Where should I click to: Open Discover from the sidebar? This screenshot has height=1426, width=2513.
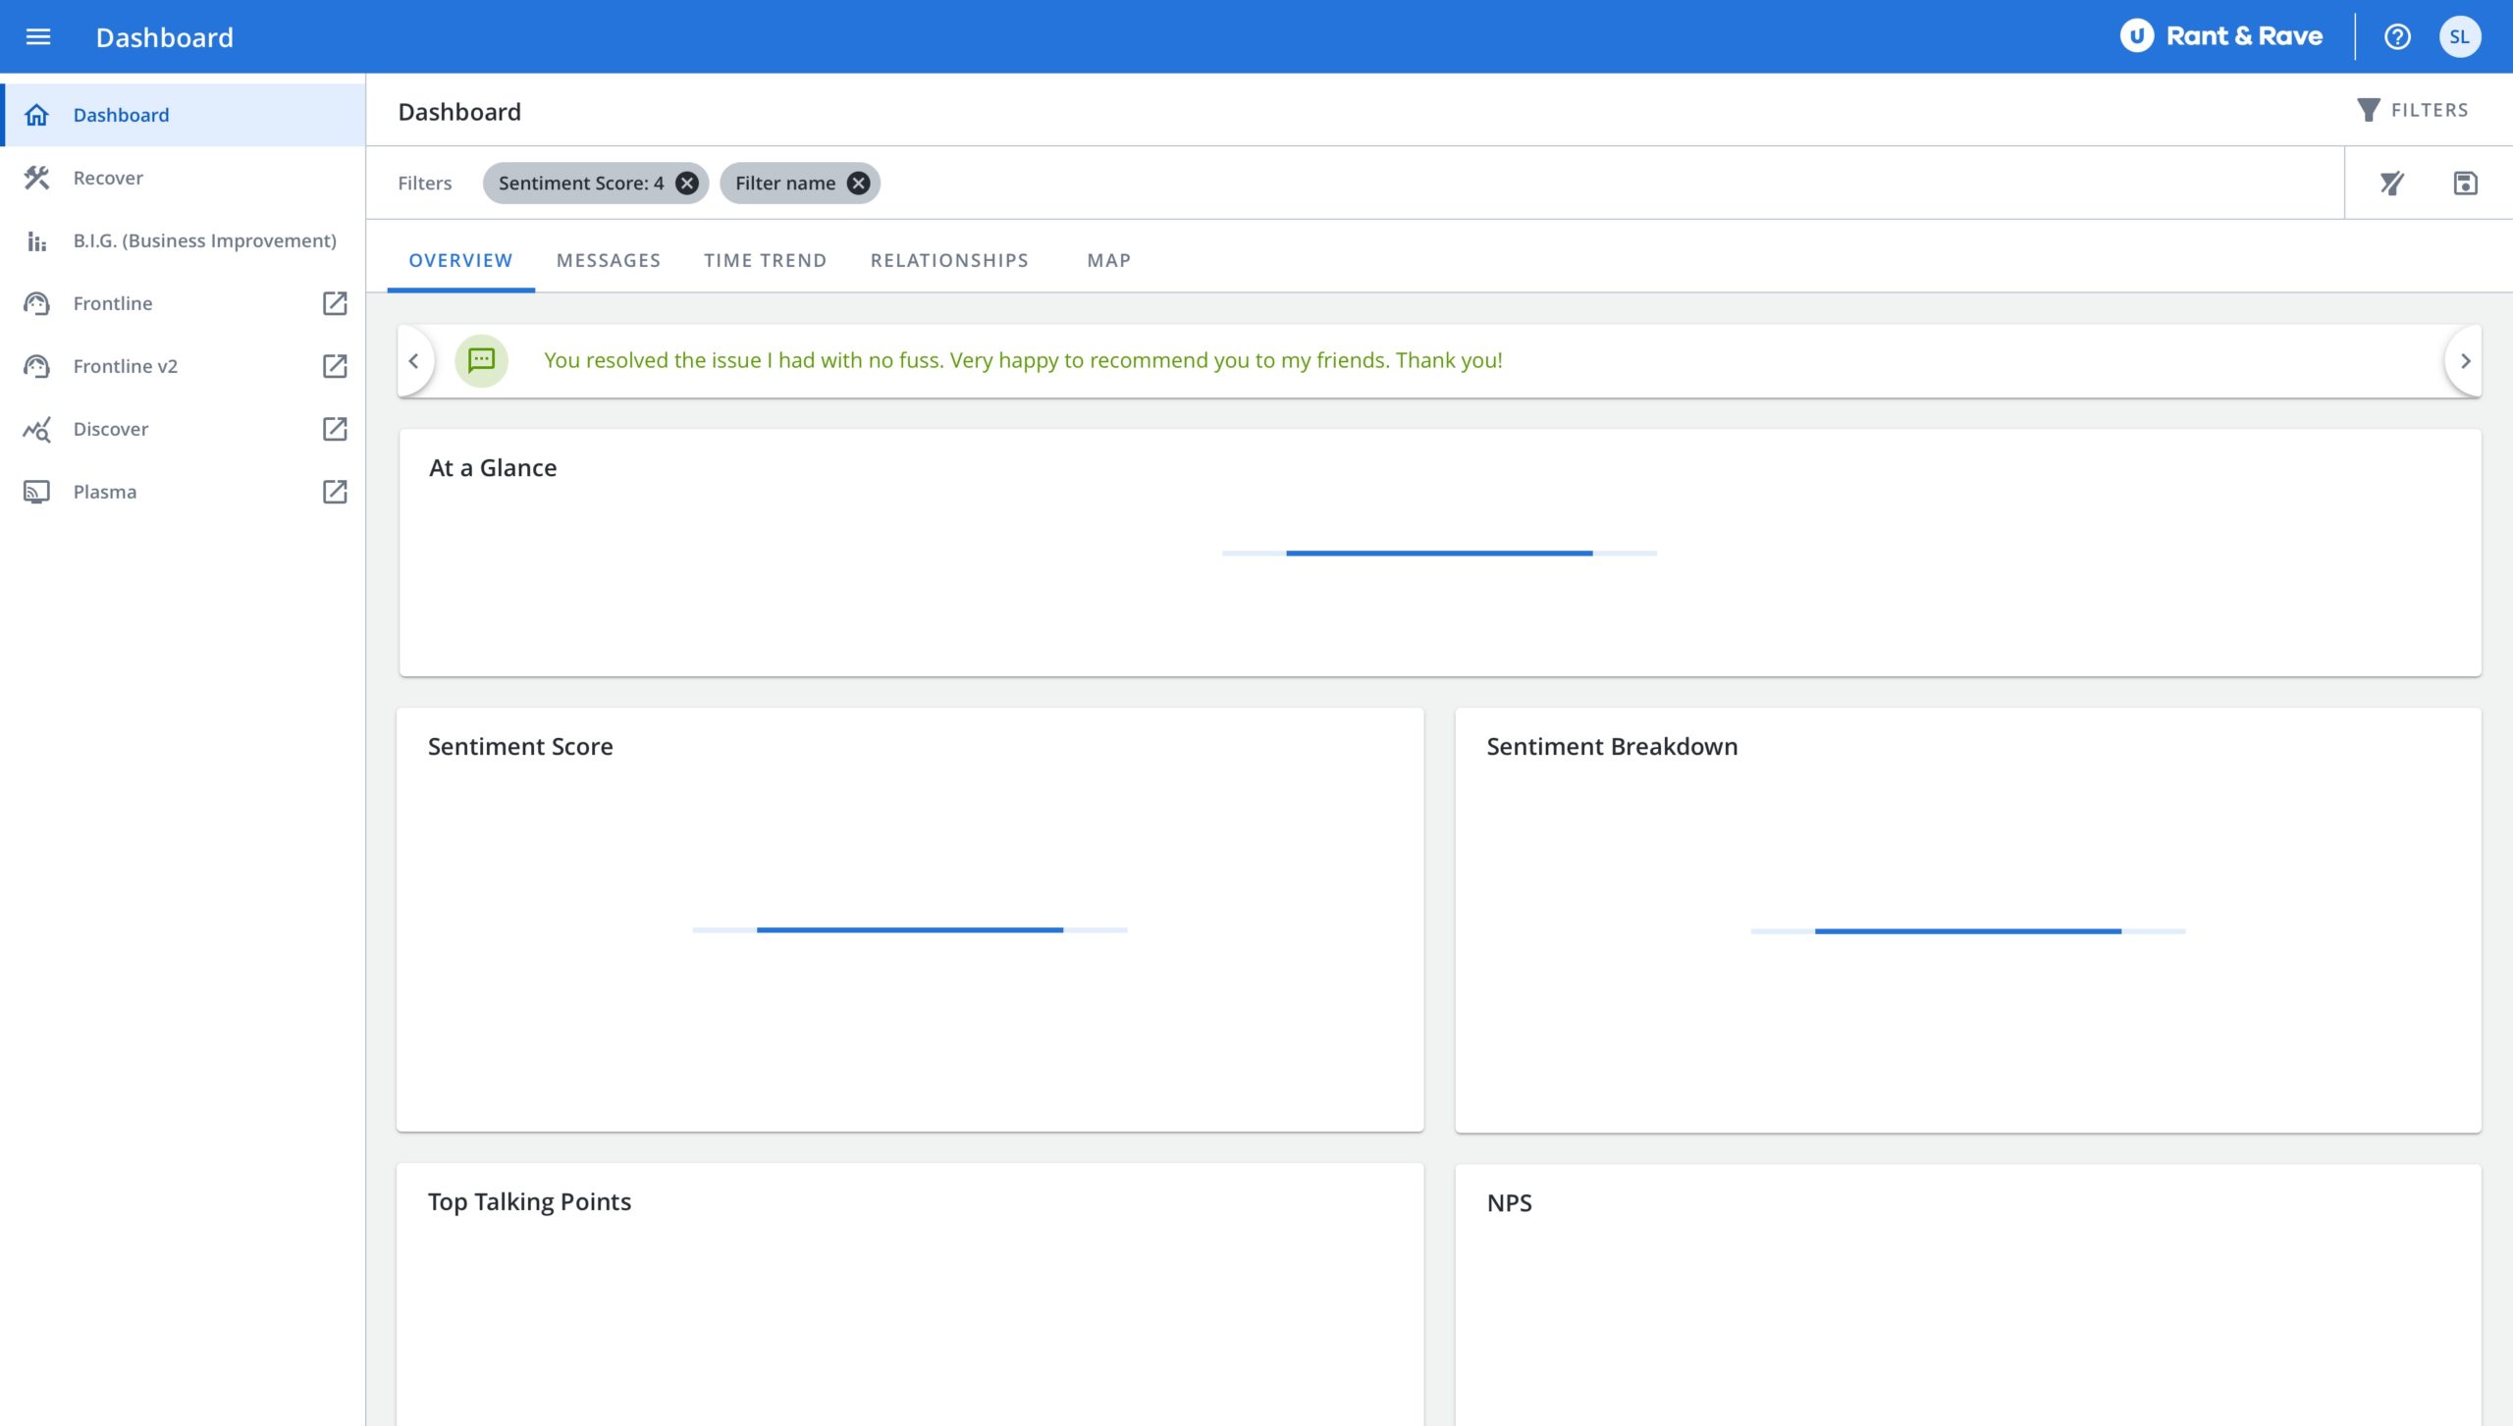[183, 429]
